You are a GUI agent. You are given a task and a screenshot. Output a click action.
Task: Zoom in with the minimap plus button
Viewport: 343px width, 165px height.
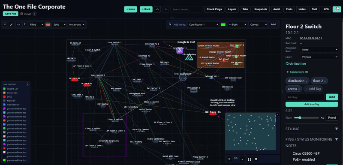click(x=229, y=159)
